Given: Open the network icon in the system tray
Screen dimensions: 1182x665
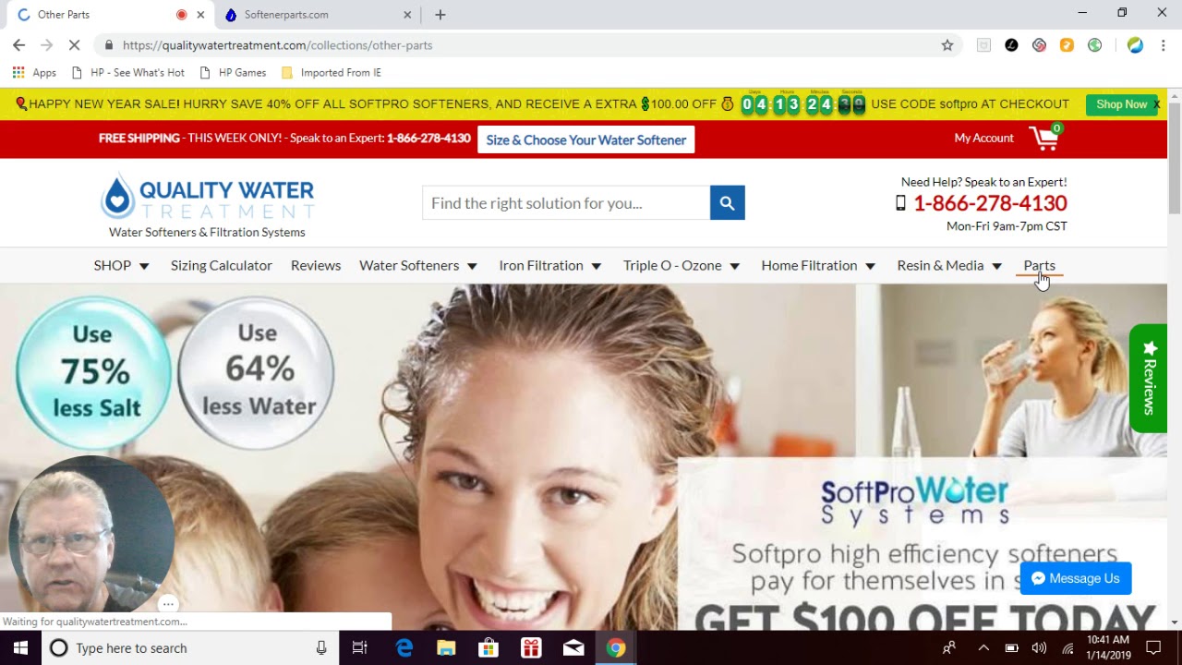Looking at the screenshot, I should (1067, 647).
